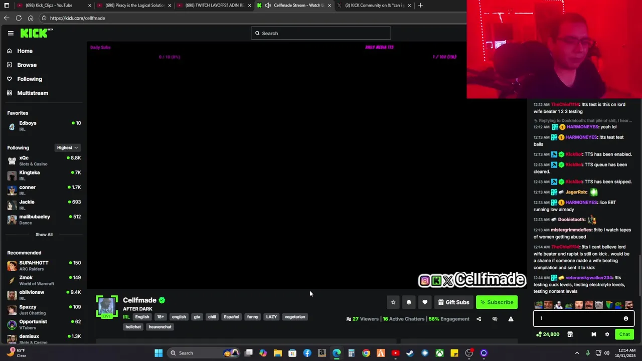Click the 24,800 channel points balance
This screenshot has width=642, height=361.
(548, 334)
